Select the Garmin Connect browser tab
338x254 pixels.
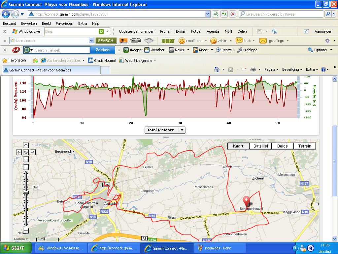point(51,70)
